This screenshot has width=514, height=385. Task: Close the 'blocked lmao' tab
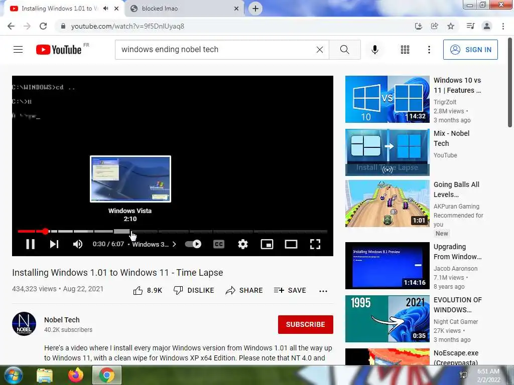point(236,9)
